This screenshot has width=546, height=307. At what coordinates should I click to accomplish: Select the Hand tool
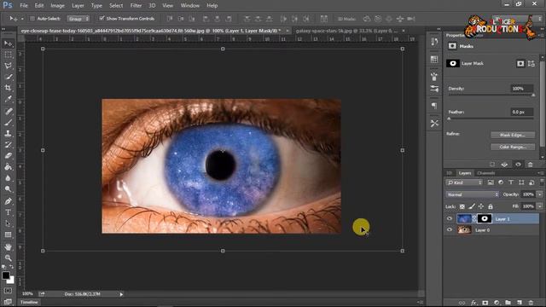(8, 247)
